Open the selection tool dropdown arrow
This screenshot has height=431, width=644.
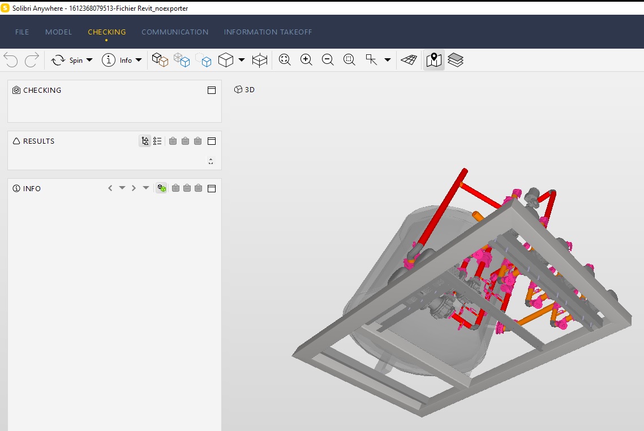click(x=388, y=59)
